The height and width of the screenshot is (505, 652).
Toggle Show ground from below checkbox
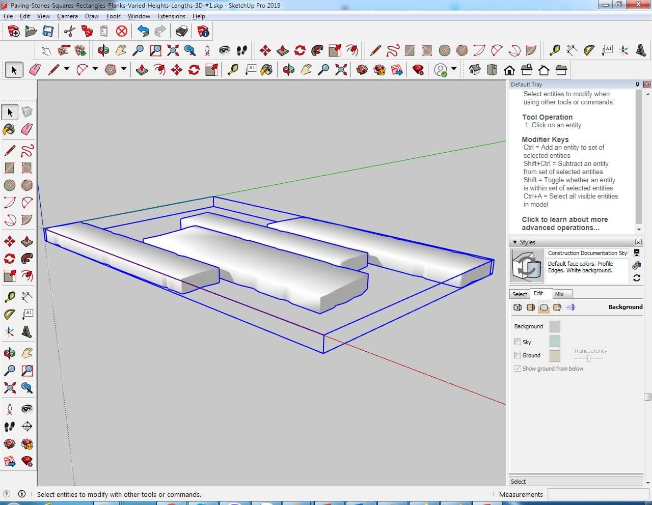point(518,369)
